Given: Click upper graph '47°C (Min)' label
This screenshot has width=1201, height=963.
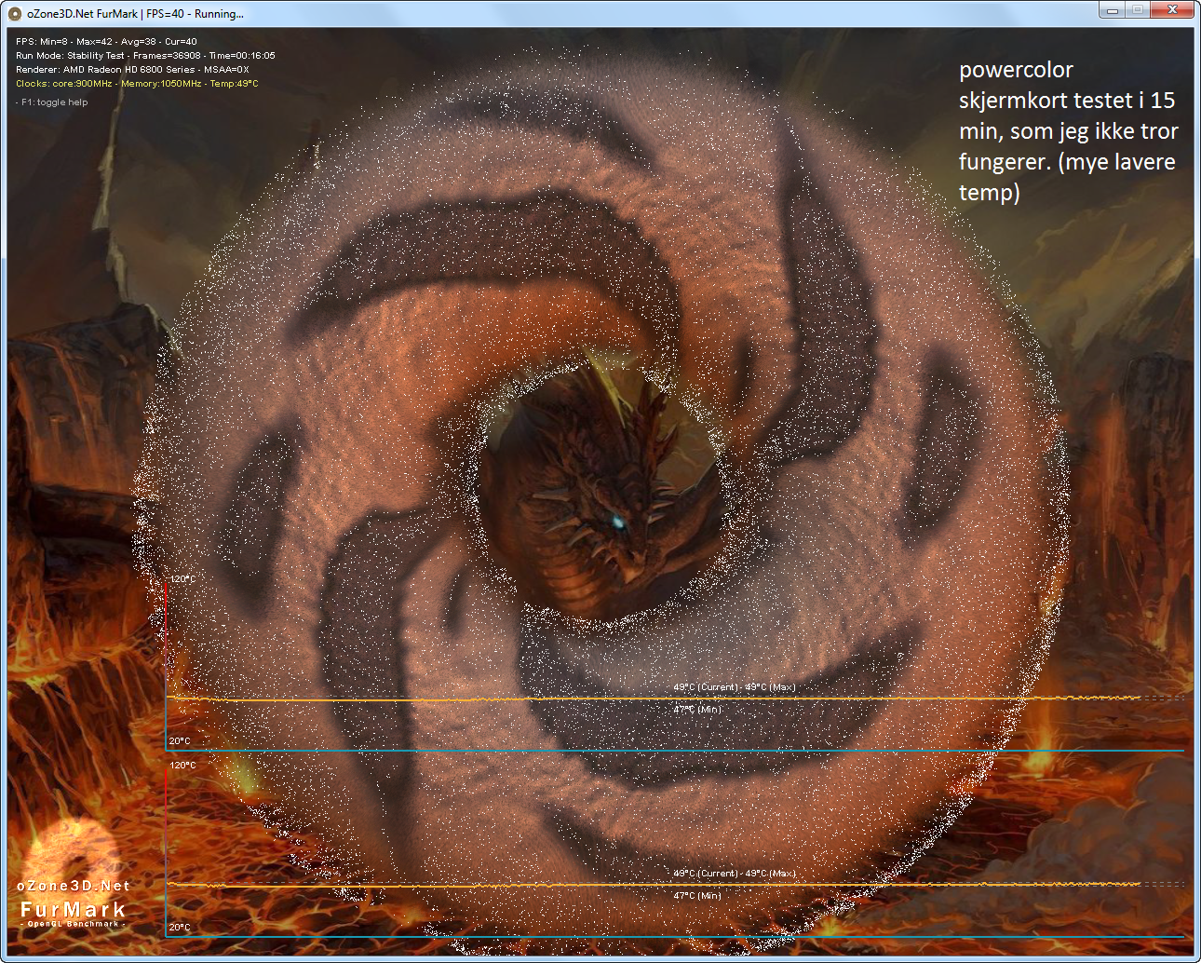Looking at the screenshot, I should (697, 710).
